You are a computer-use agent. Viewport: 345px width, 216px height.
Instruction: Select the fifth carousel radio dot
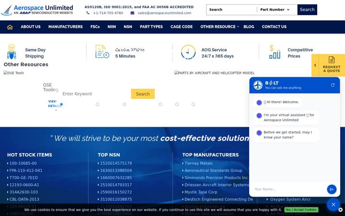pyautogui.click(x=177, y=104)
